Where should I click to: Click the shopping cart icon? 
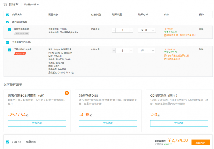point(5,5)
